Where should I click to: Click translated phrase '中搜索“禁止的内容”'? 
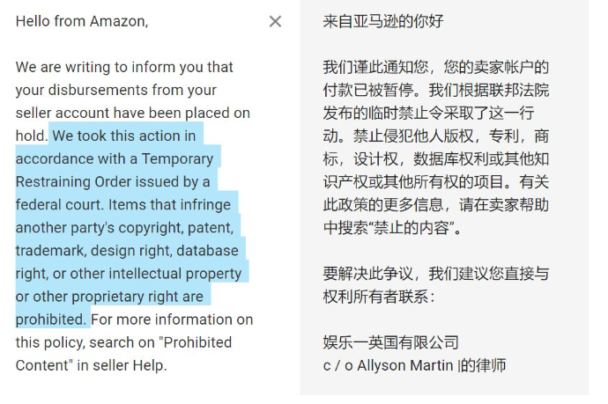[x=389, y=228]
